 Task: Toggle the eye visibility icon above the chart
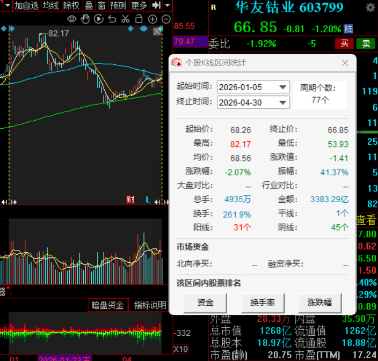(x=71, y=19)
